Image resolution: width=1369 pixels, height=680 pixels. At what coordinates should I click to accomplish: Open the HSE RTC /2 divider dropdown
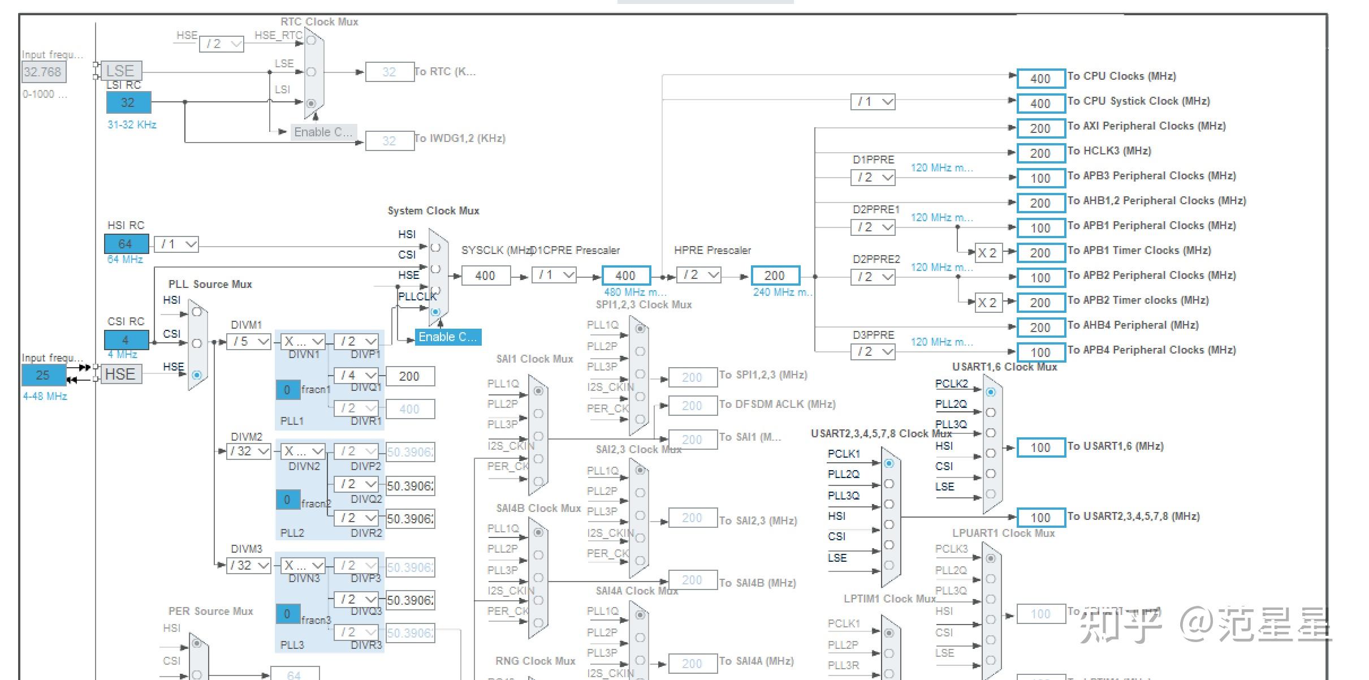point(222,44)
